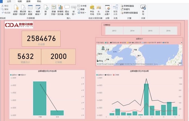The width and height of the screenshot is (189, 121).
Task: Insert a 文本框 text box
Action: (x=82, y=6)
